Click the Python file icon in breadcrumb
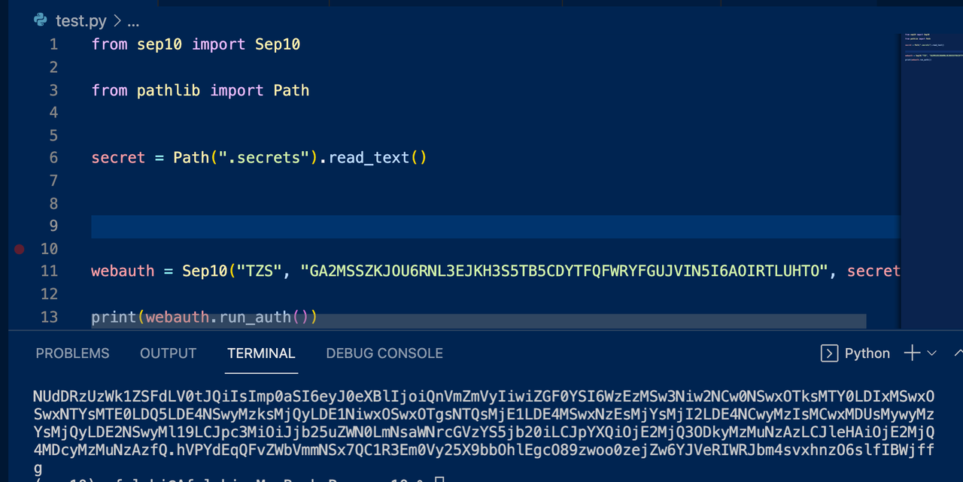 click(x=39, y=20)
